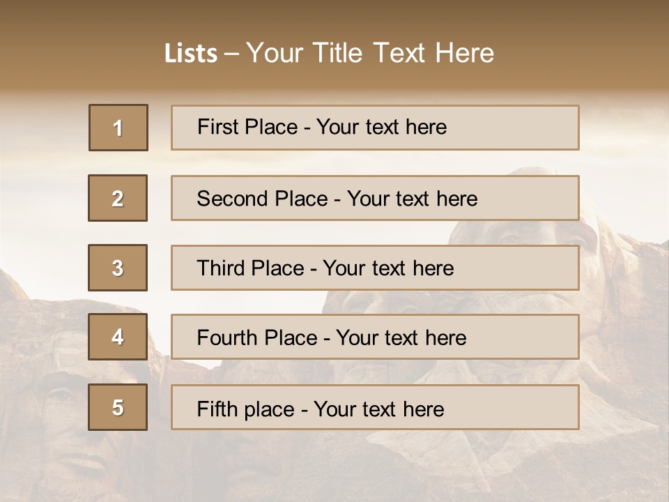The width and height of the screenshot is (669, 502).
Task: Click the words 'Second Place'
Action: tap(263, 199)
